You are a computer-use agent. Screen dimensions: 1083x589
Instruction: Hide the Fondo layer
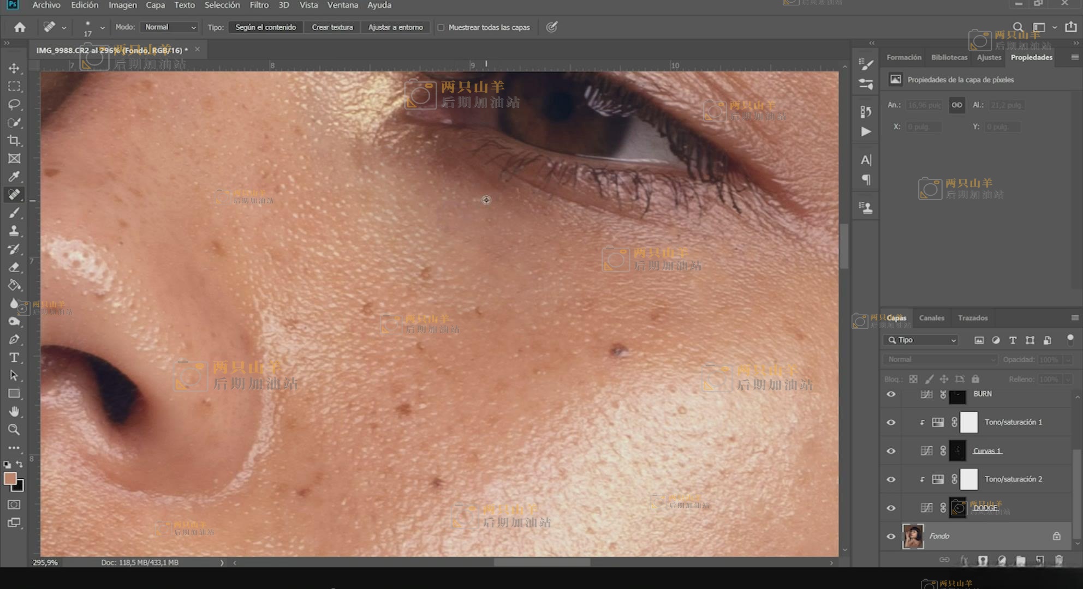(x=891, y=536)
